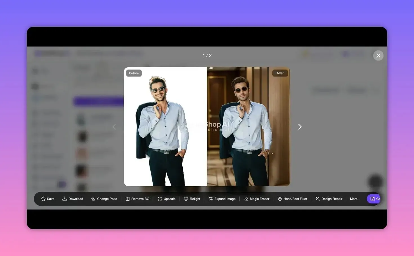Click the Relight bulb icon
Viewport: 414px width, 256px height.
pos(186,199)
